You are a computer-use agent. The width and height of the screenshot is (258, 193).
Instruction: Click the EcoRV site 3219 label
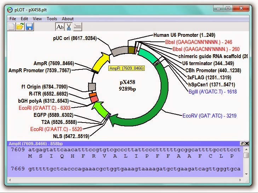coord(210,115)
